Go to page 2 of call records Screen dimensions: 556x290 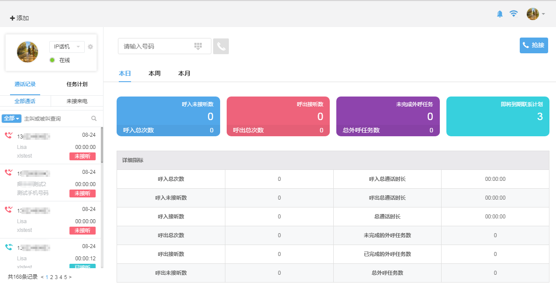coord(52,277)
